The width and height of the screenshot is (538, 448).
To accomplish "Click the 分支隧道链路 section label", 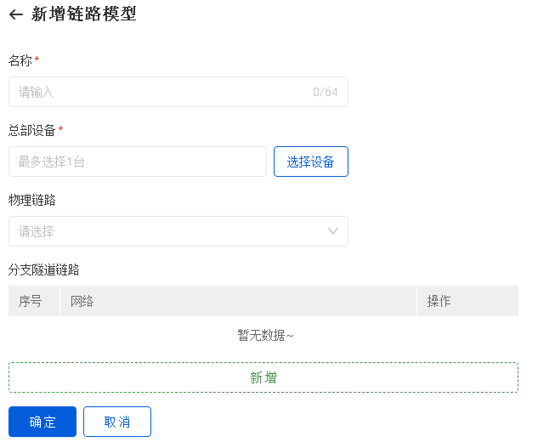I will pyautogui.click(x=44, y=269).
